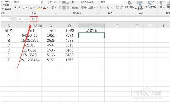Select cell containing 3513513
Viewport: 171px width, 104px height.
tap(30, 55)
